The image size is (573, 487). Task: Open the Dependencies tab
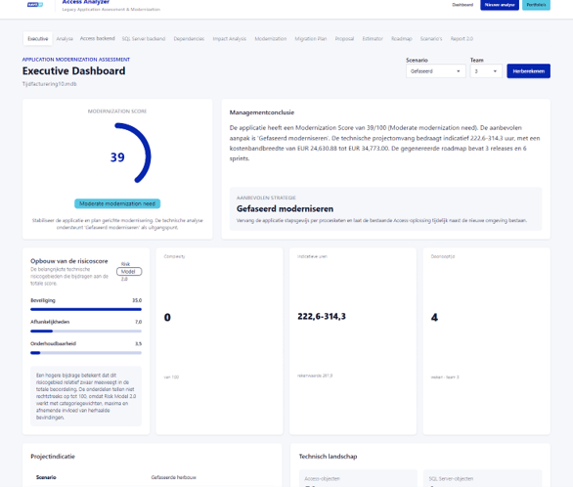189,39
